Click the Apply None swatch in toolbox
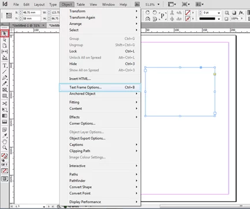 pos(5,170)
